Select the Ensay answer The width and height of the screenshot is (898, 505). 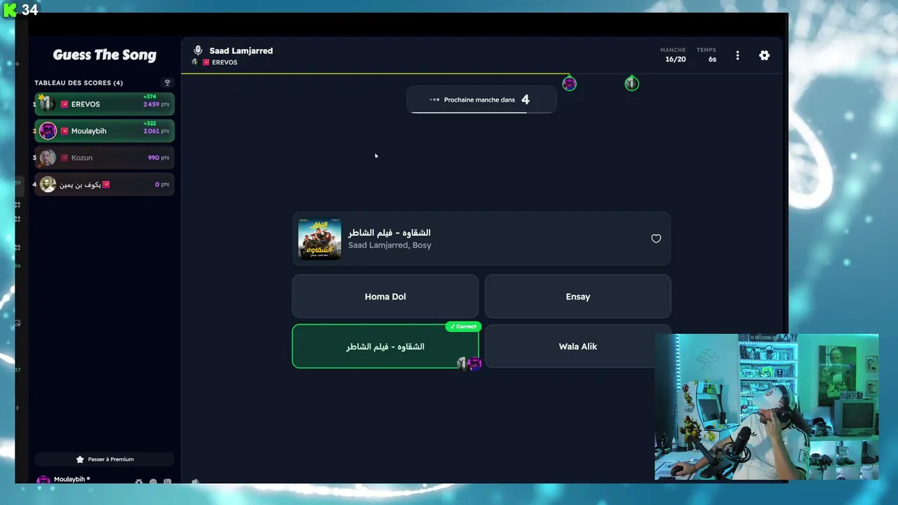pos(578,297)
